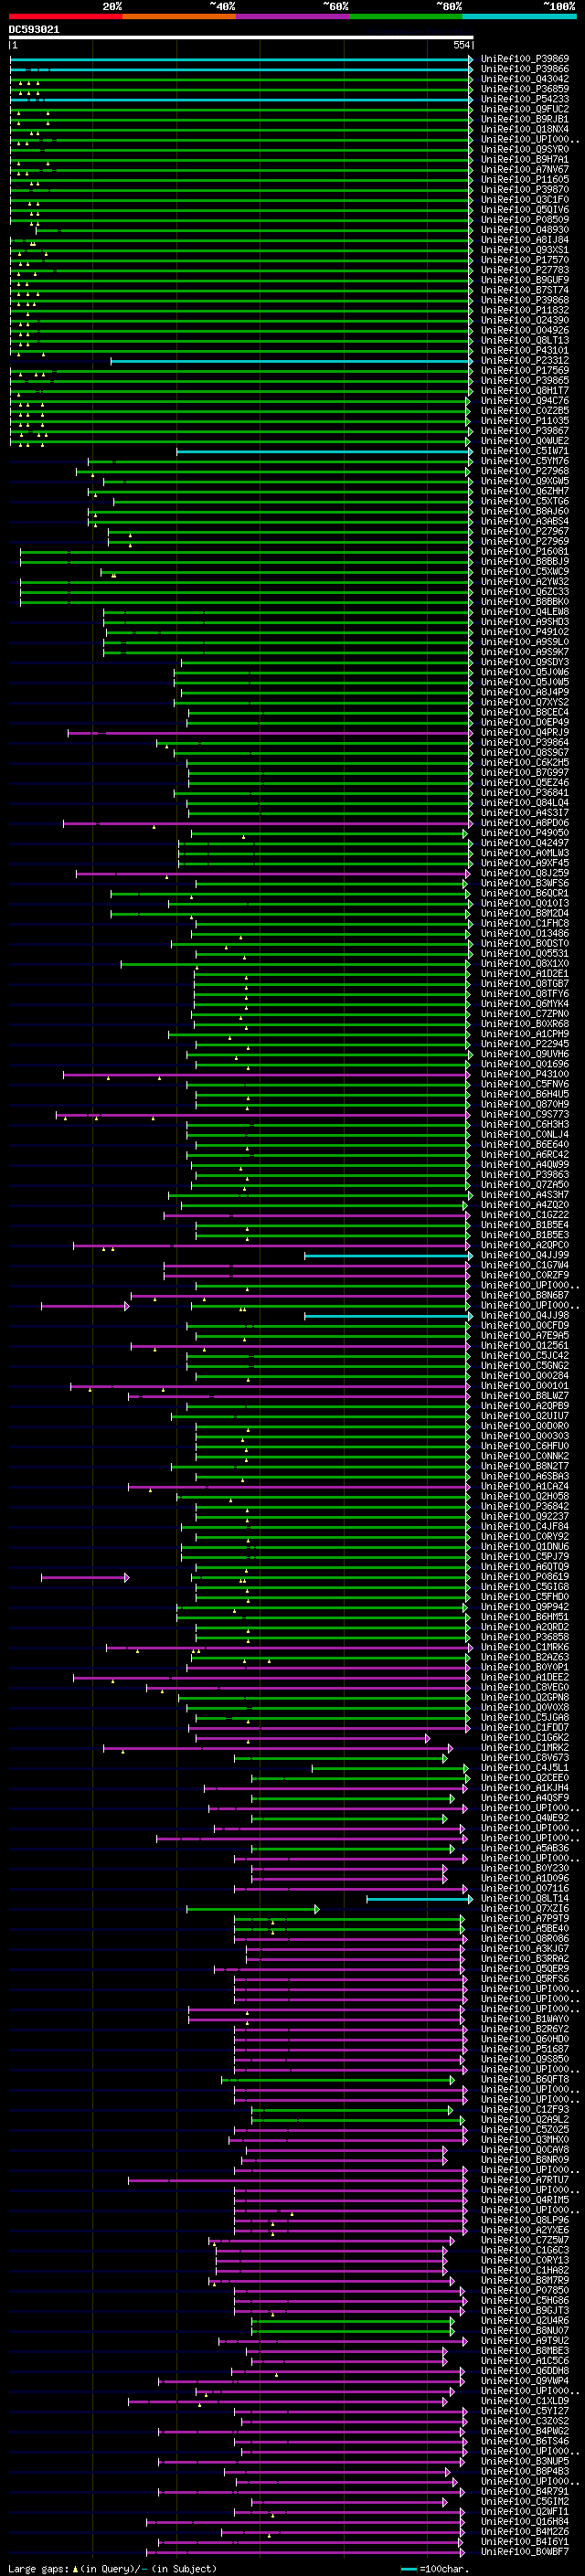Select the UniRef100_Q4JJ98 label
Viewport: 585px width, 2576px height.
pos(525,1316)
